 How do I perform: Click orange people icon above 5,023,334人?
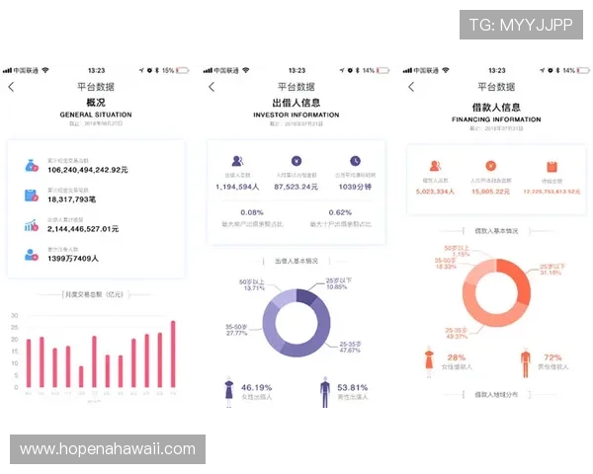pyautogui.click(x=435, y=166)
